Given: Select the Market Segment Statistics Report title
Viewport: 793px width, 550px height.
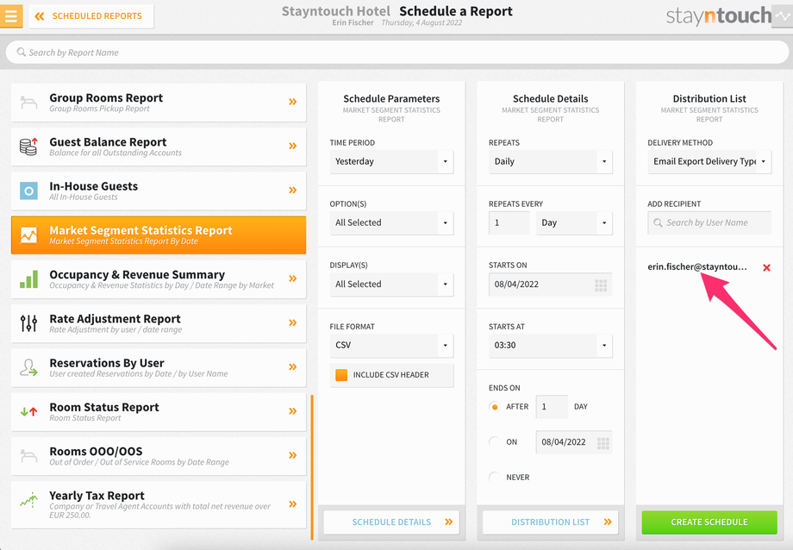Looking at the screenshot, I should point(140,230).
